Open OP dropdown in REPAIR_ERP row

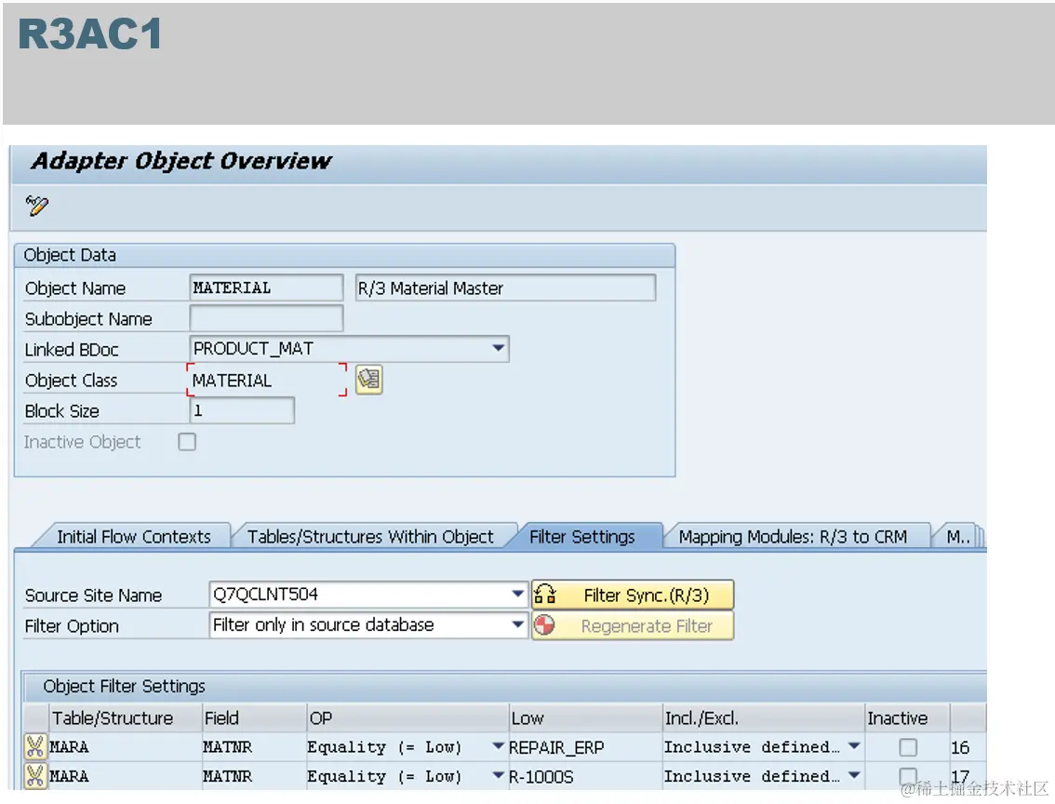pos(498,746)
